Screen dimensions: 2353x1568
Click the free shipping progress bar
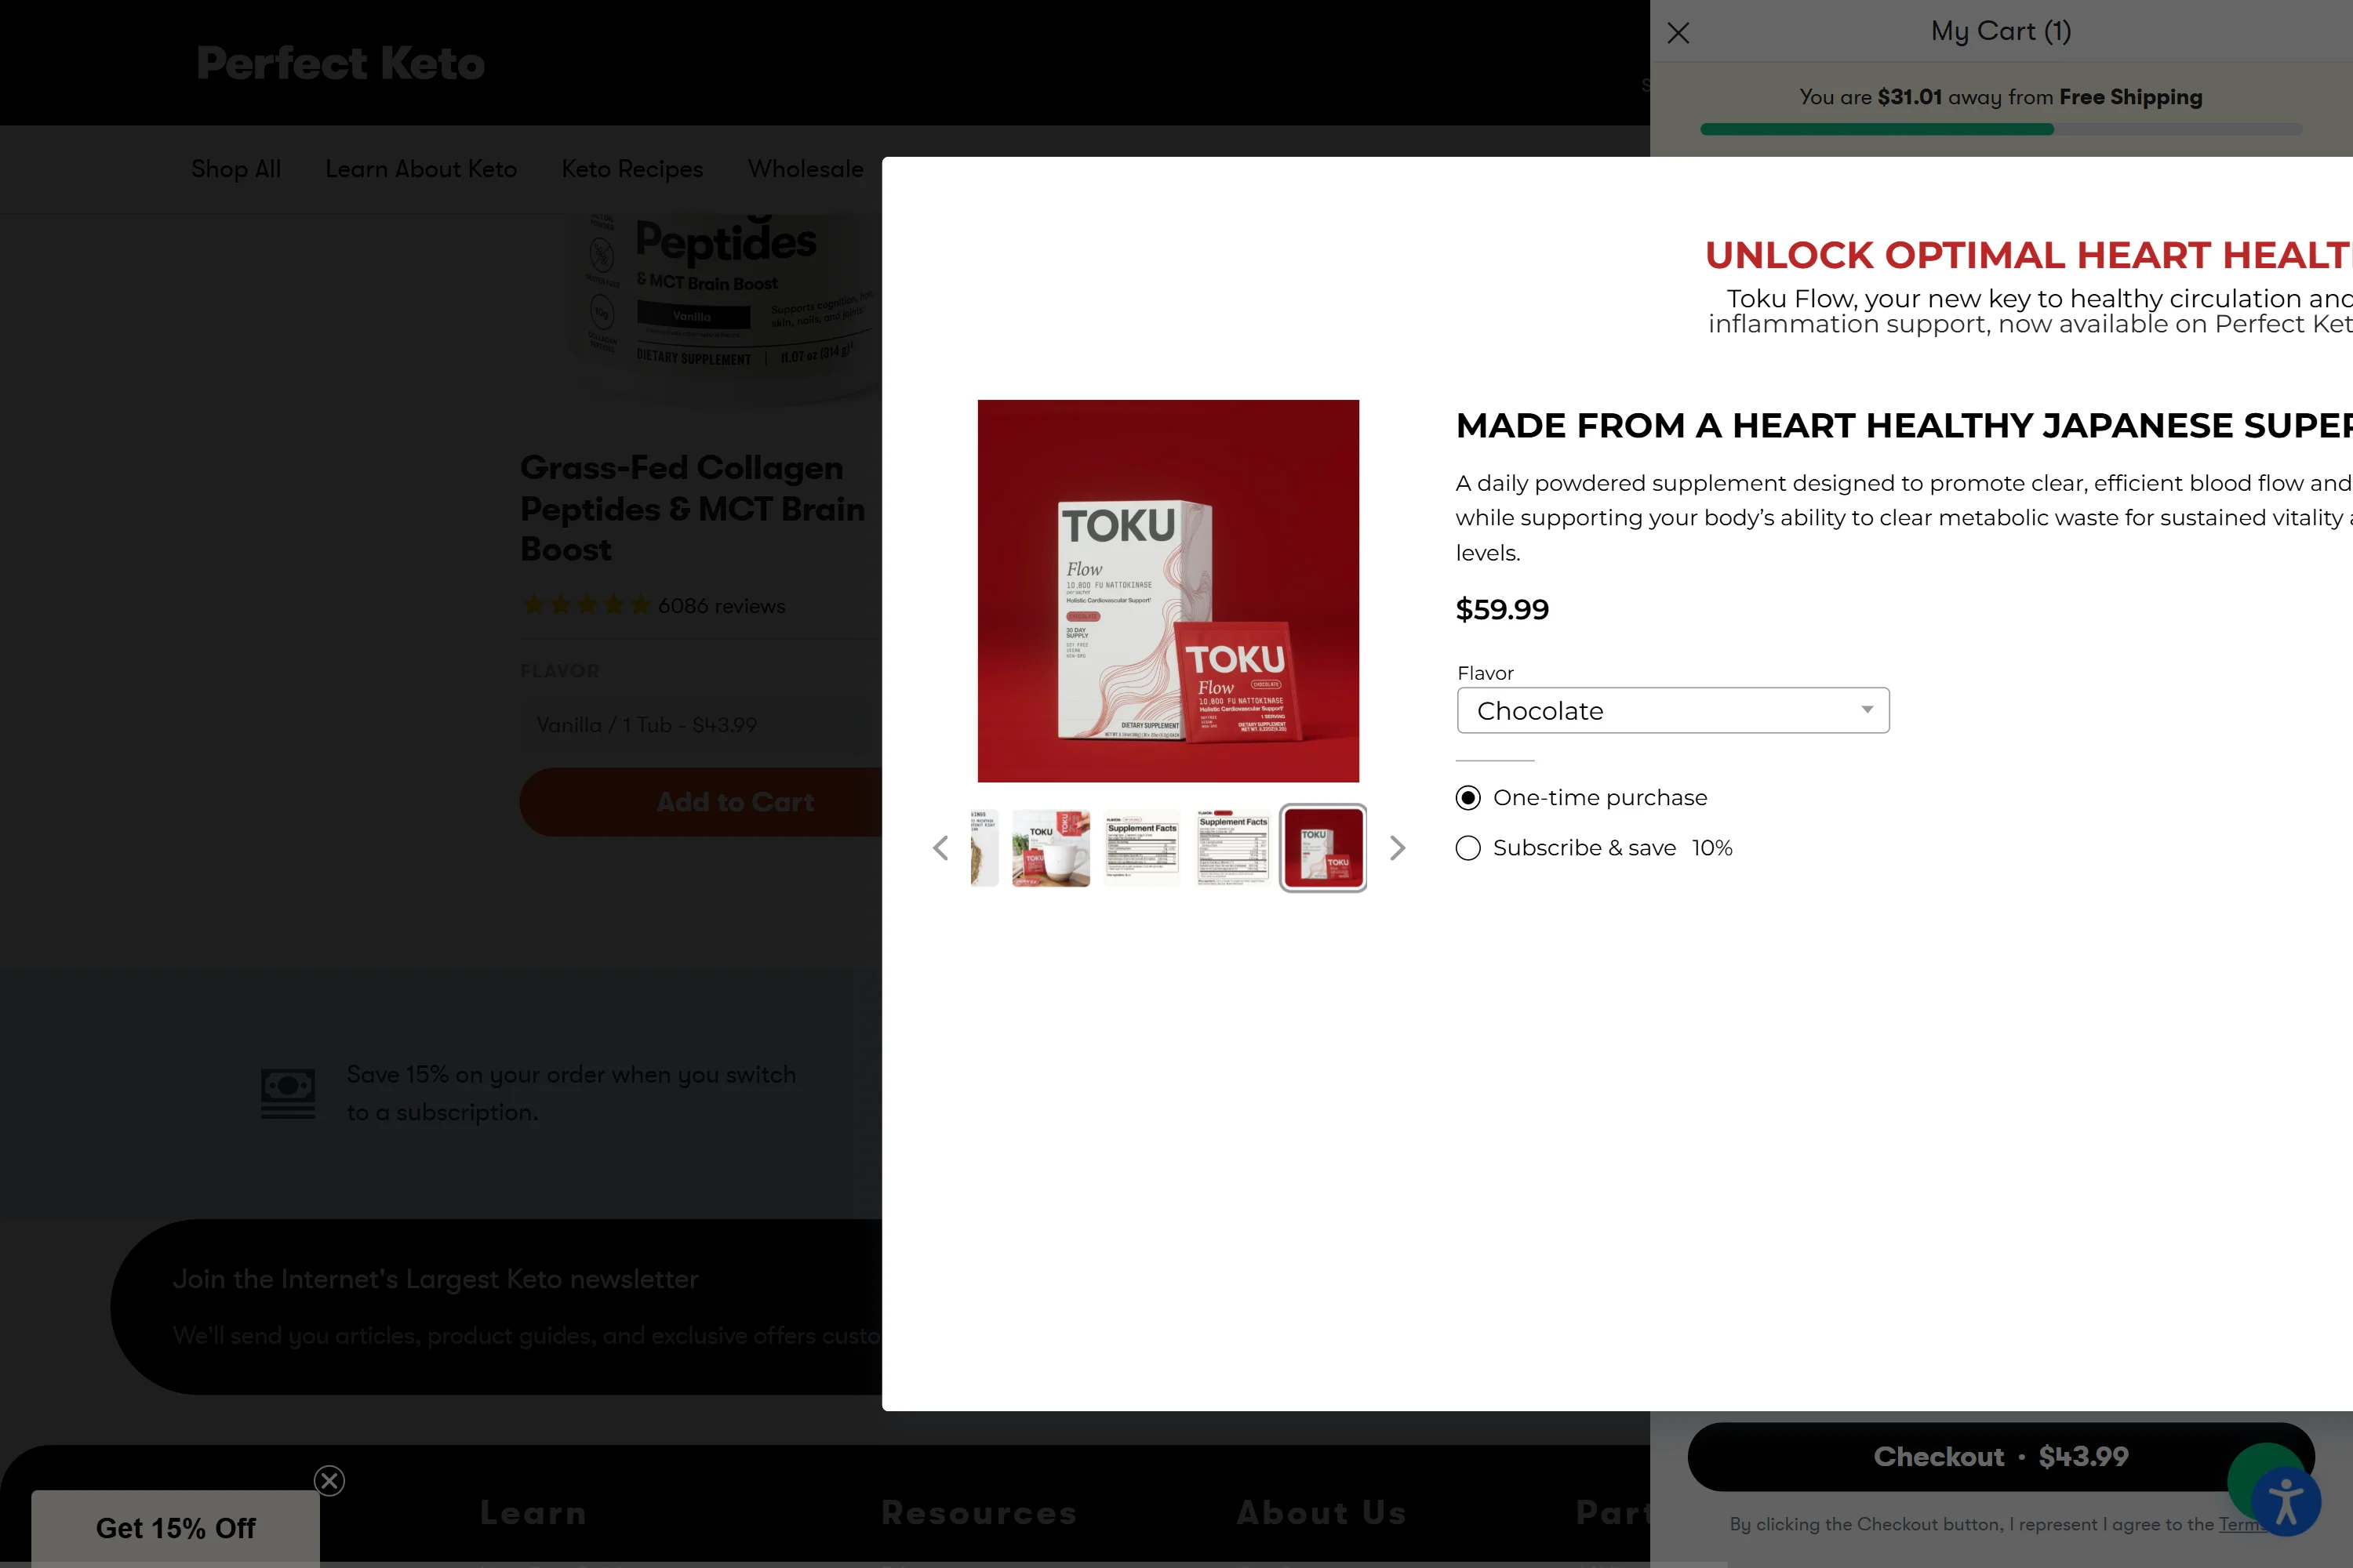tap(2001, 129)
